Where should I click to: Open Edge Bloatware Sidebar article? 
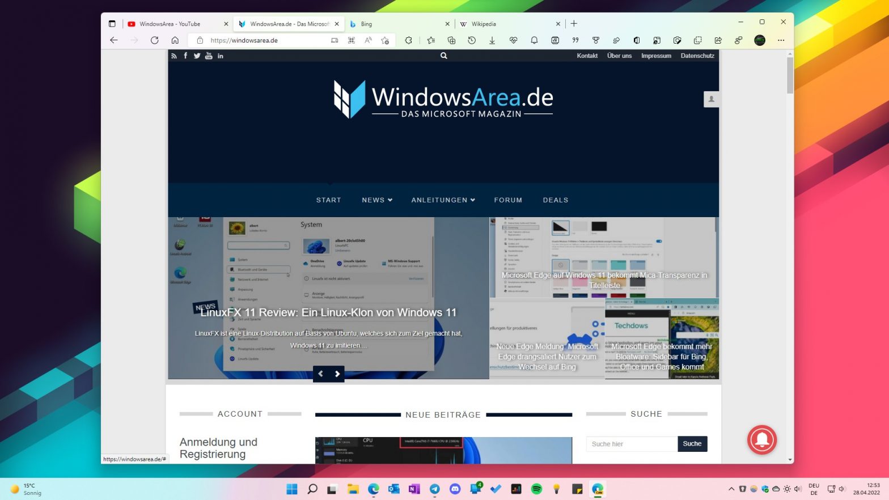[x=662, y=357]
